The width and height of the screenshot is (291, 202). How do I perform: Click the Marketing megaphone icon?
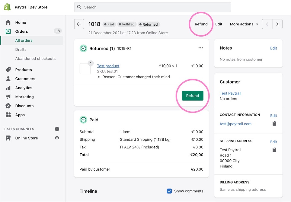(8, 97)
